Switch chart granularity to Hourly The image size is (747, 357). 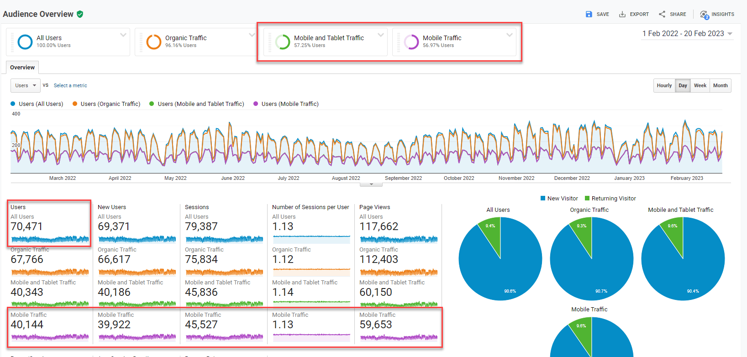[x=664, y=85]
